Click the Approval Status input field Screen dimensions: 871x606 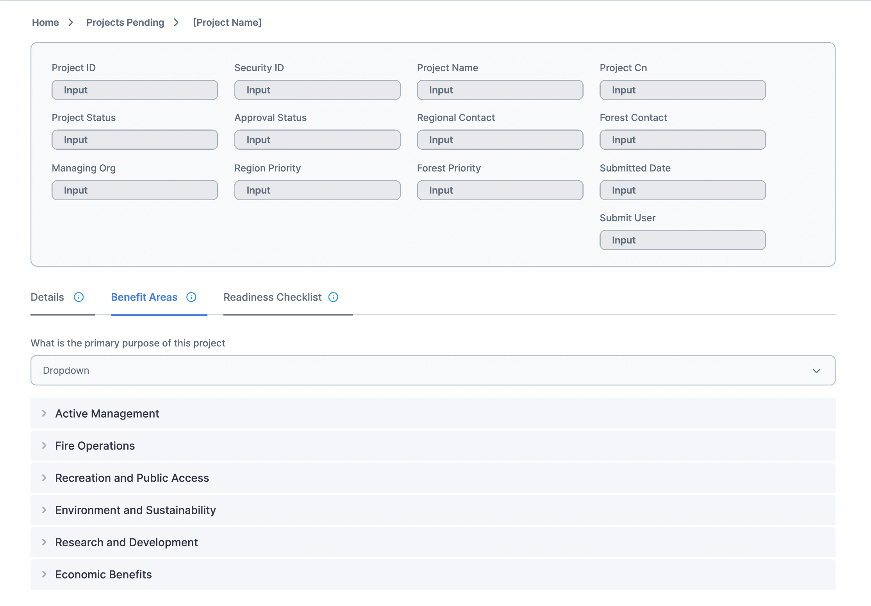pos(317,140)
